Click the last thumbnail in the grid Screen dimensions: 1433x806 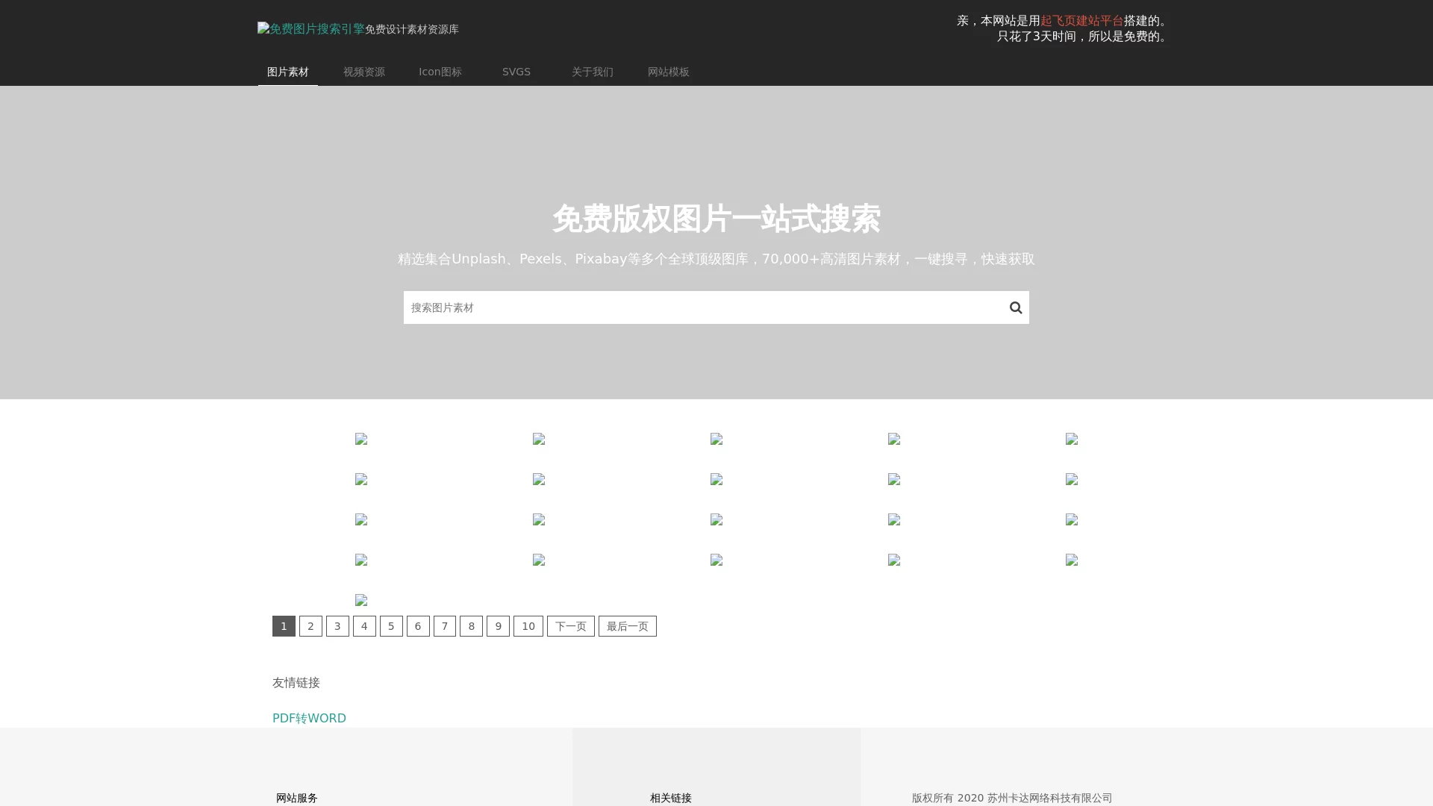coord(361,600)
